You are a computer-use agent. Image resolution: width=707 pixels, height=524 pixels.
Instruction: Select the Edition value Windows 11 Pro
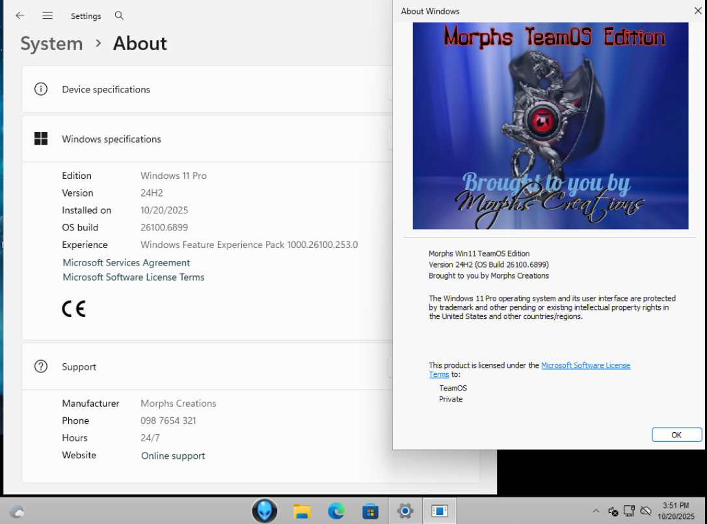(x=174, y=176)
